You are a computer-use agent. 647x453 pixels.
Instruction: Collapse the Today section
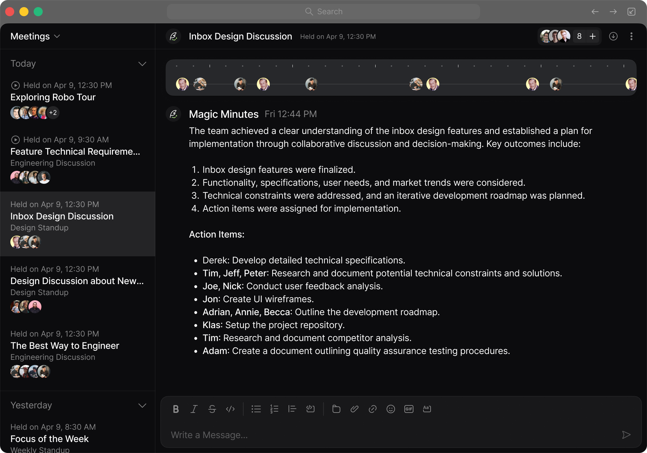click(x=142, y=64)
